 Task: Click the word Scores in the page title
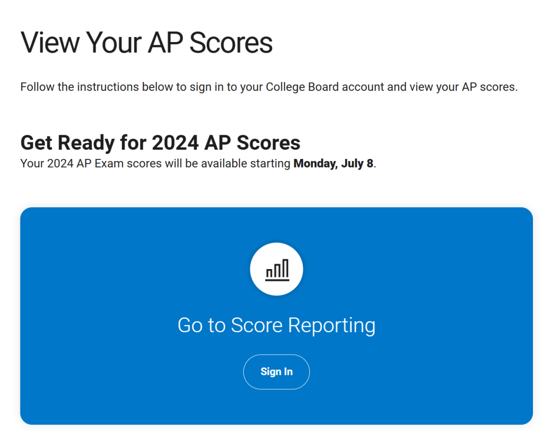point(231,43)
